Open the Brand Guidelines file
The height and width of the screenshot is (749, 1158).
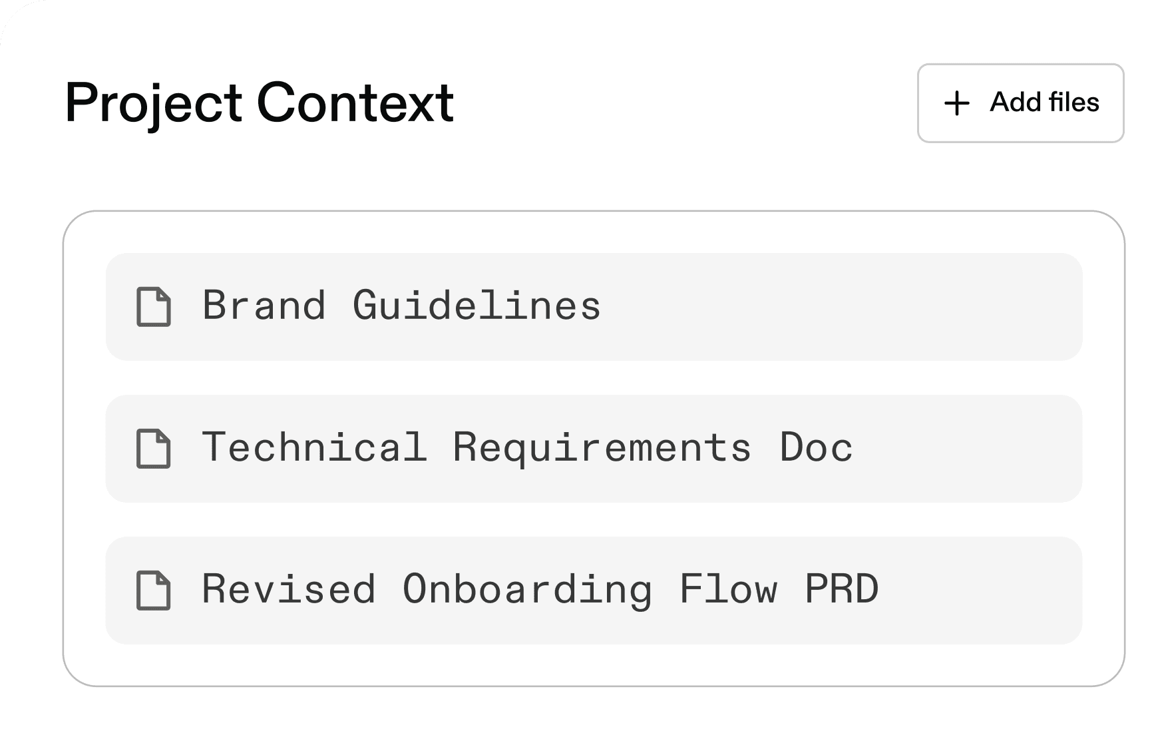point(401,306)
